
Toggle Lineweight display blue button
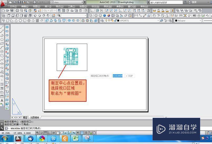coord(82,133)
